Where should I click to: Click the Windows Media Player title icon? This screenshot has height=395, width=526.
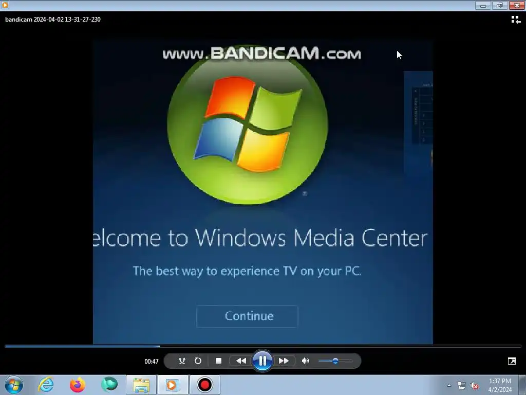pyautogui.click(x=5, y=5)
